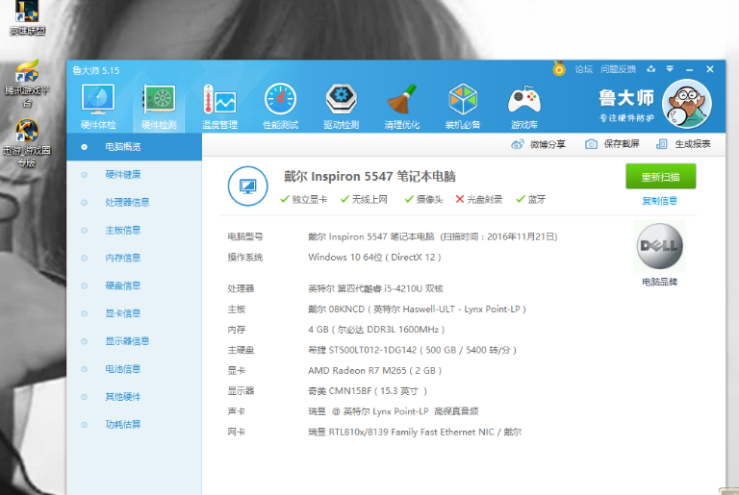Click 生成报表 generate report
Screen dimensions: 739x495
683,144
